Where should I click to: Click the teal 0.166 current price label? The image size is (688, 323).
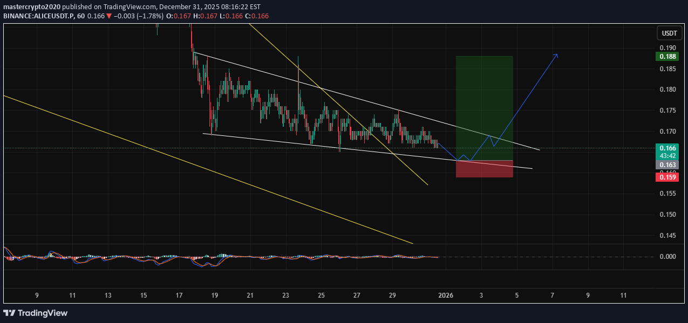[x=667, y=147]
